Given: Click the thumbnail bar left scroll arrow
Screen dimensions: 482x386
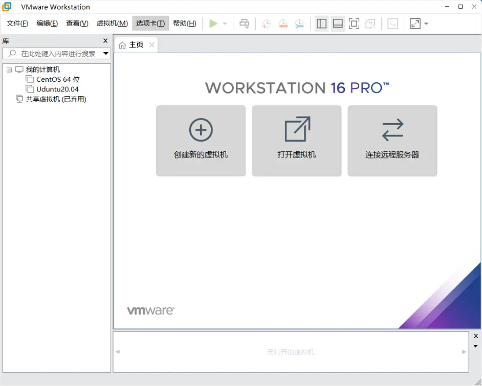Looking at the screenshot, I should pyautogui.click(x=117, y=352).
